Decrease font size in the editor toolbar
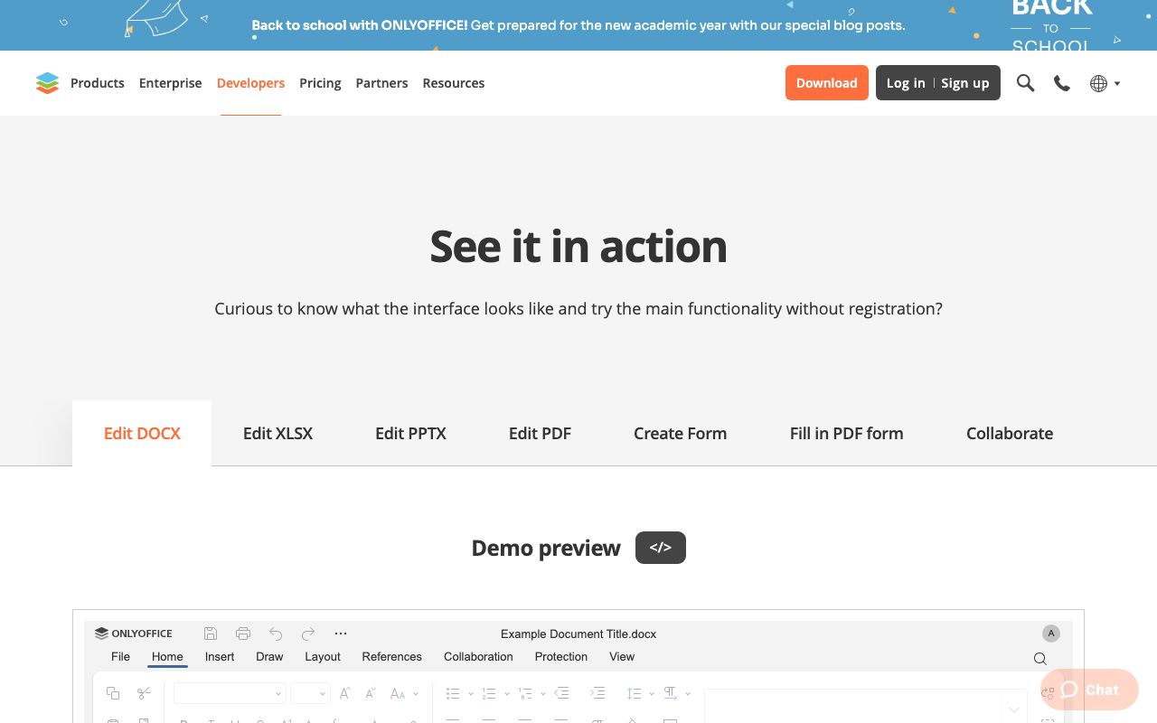This screenshot has height=723, width=1157. [x=371, y=693]
